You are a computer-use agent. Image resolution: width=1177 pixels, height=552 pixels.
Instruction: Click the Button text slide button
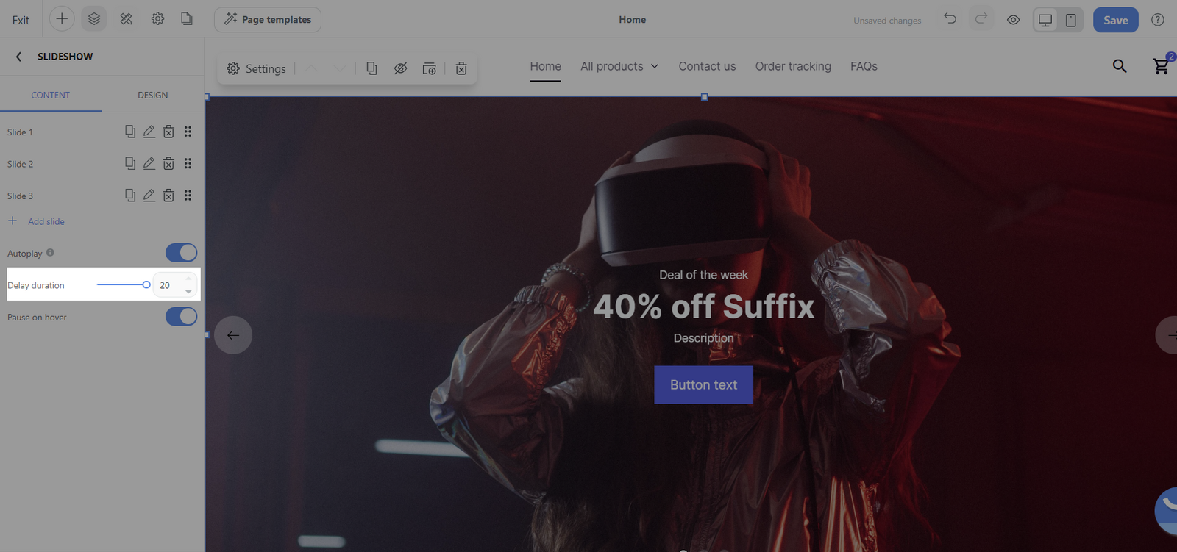point(704,384)
